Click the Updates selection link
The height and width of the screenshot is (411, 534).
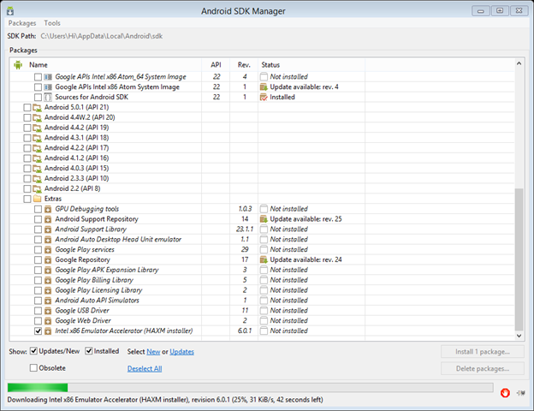181,352
